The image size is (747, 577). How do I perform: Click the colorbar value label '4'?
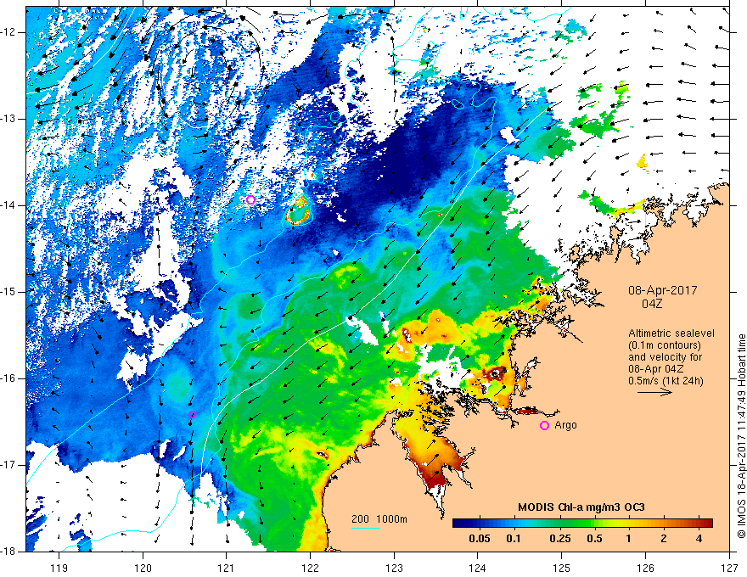click(699, 539)
